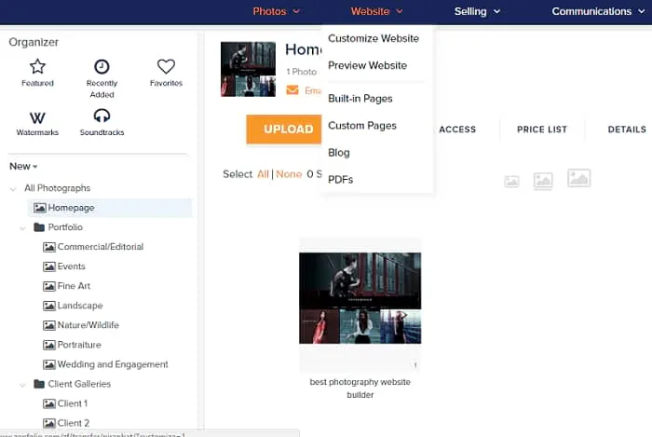The image size is (652, 437).
Task: Switch to medium thumbnail size view
Action: point(543,181)
